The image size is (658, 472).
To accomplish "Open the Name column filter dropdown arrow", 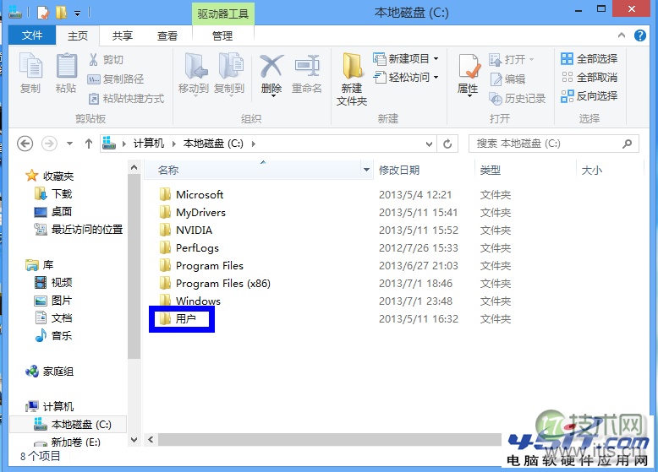I will pos(366,170).
